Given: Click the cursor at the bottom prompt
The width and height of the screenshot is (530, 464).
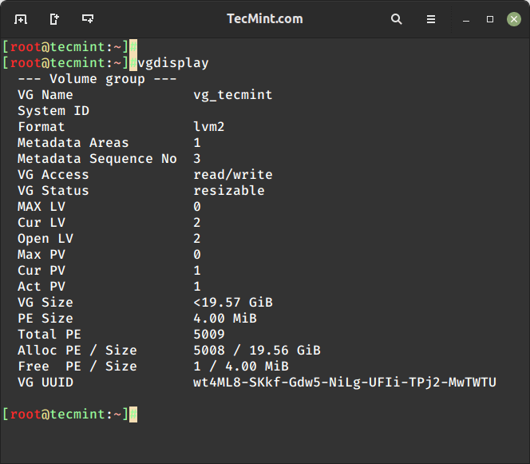Looking at the screenshot, I should (x=133, y=414).
